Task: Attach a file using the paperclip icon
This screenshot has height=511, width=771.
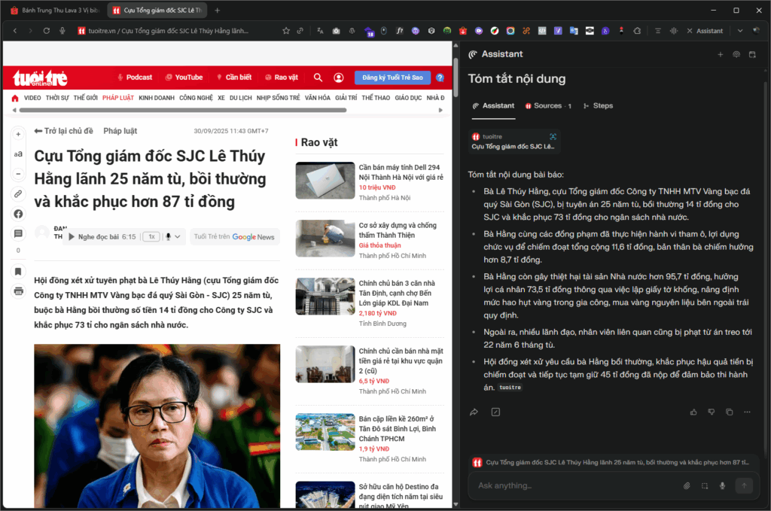Action: pyautogui.click(x=686, y=485)
